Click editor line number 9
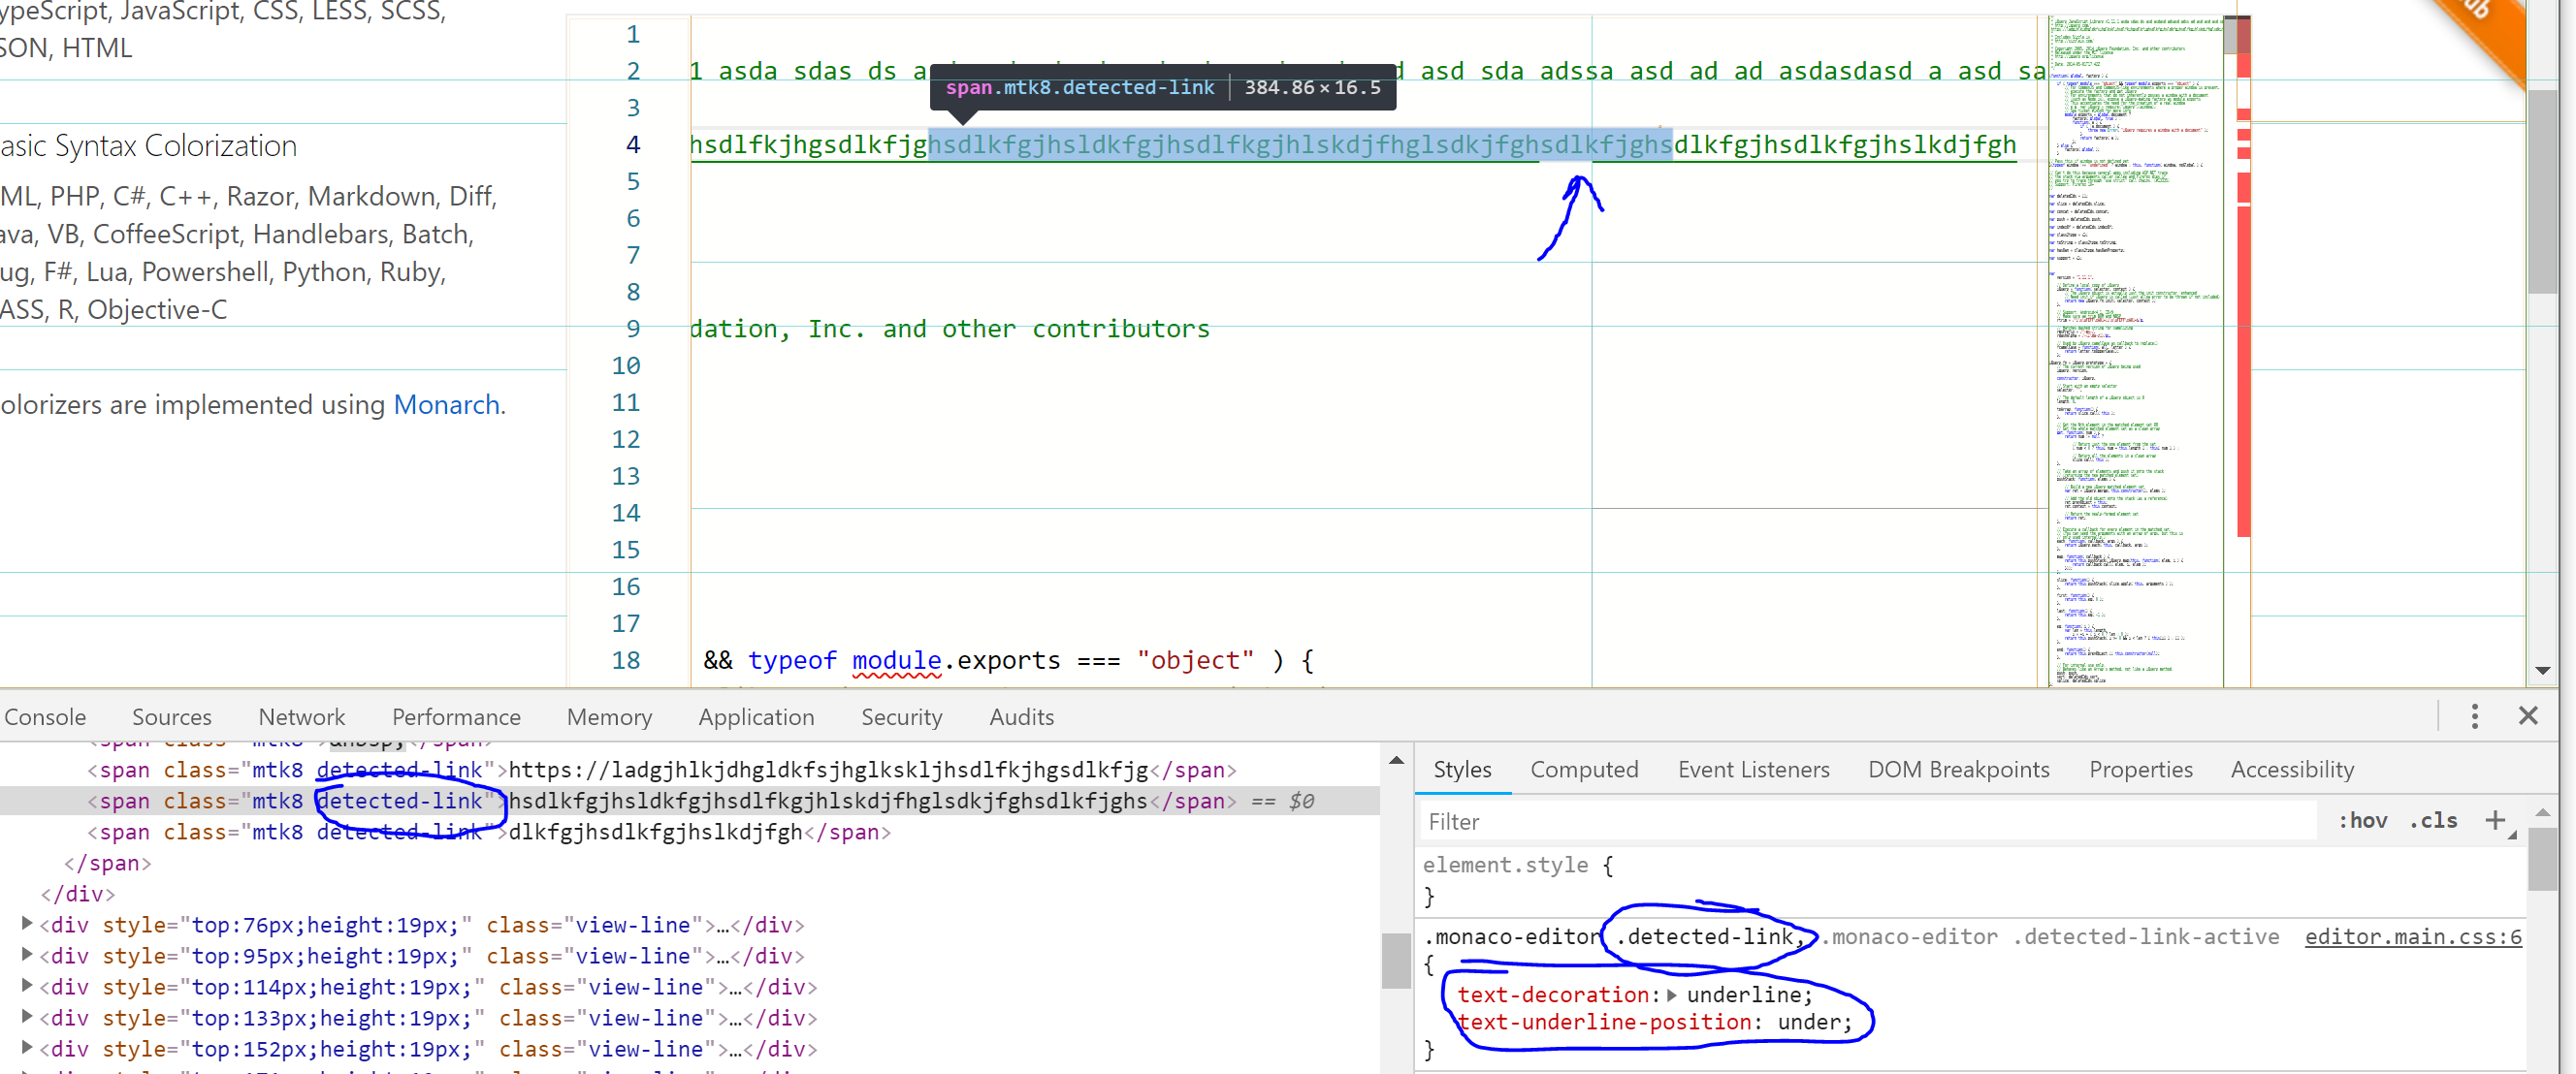The height and width of the screenshot is (1074, 2576). click(x=632, y=329)
